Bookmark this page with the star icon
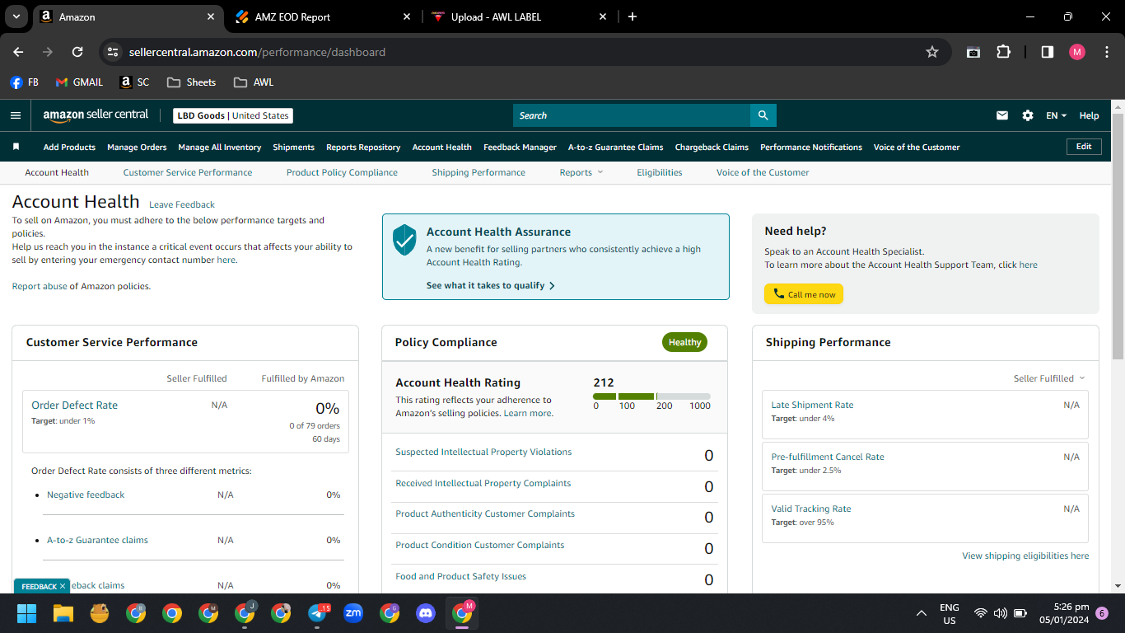Screen dimensions: 1125x633 (x=932, y=52)
